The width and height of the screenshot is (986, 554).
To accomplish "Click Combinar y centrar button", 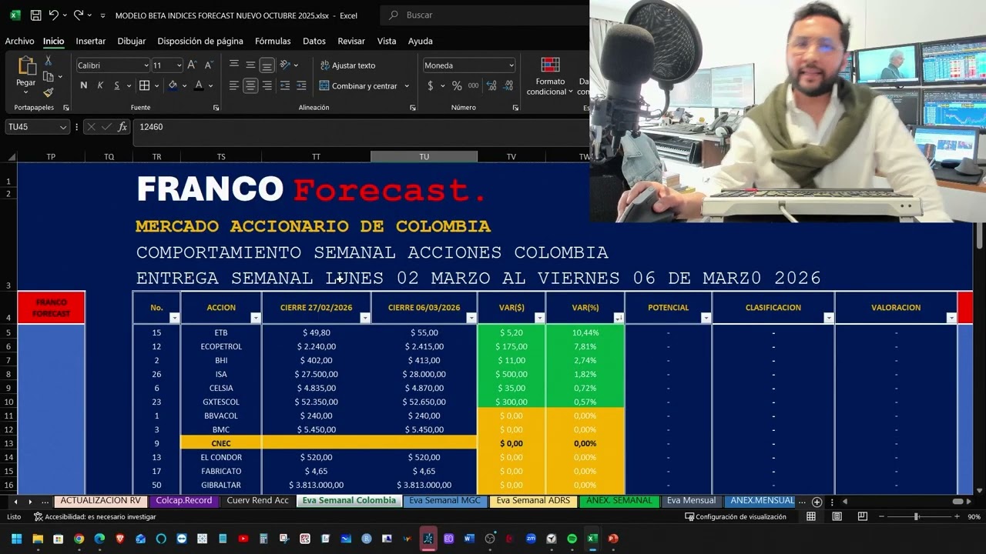I will pos(359,86).
